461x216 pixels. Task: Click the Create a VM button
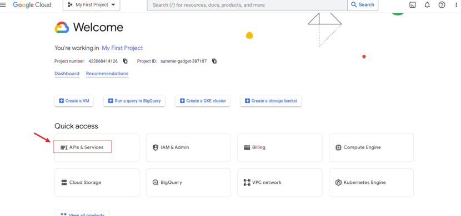tap(74, 101)
